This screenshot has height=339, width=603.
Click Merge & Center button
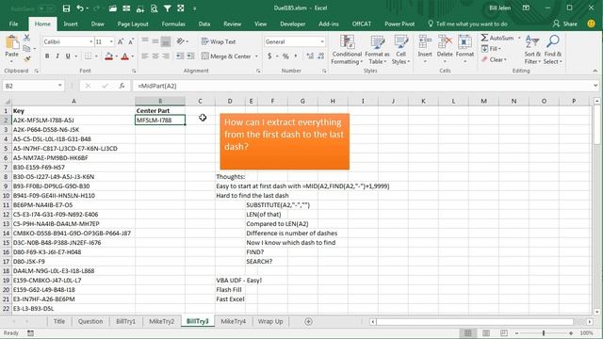(226, 56)
